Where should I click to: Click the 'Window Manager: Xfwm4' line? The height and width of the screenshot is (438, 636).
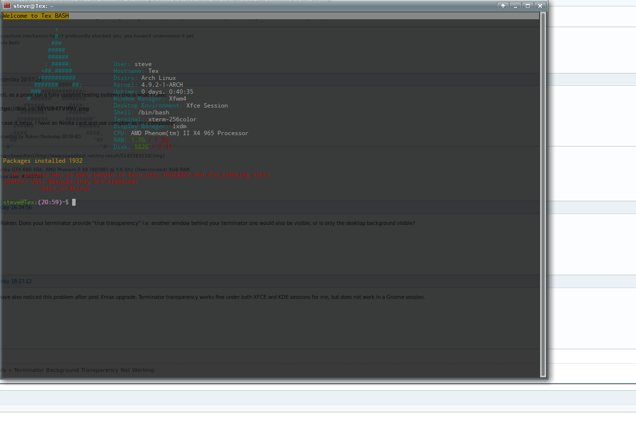(150, 99)
